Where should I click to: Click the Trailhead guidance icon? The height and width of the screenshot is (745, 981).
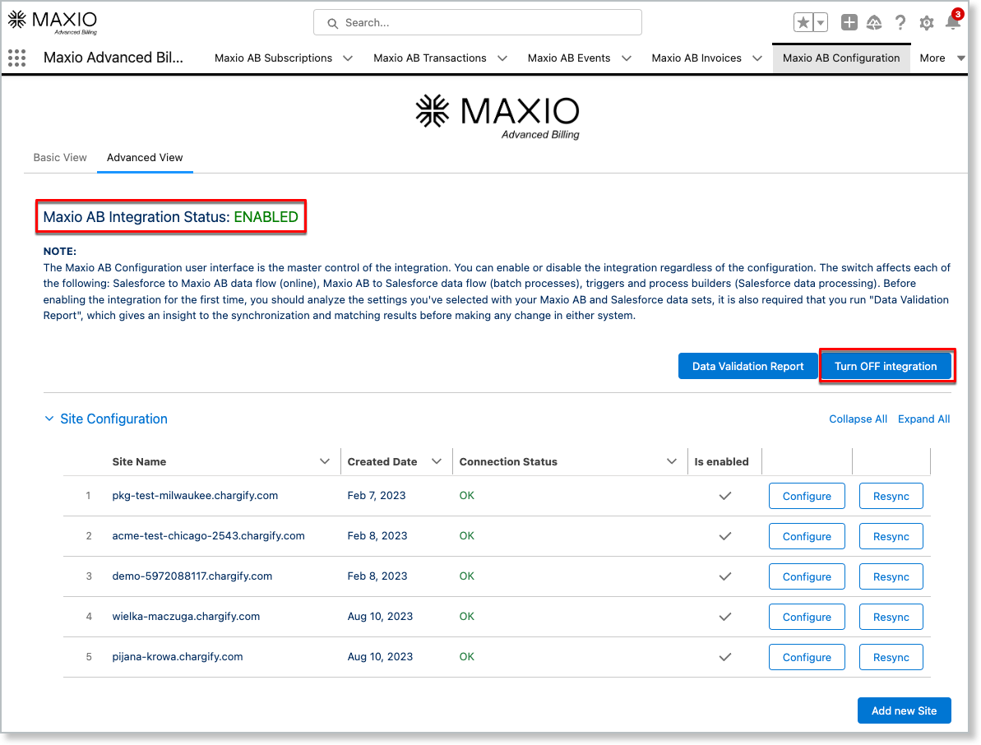tap(874, 23)
